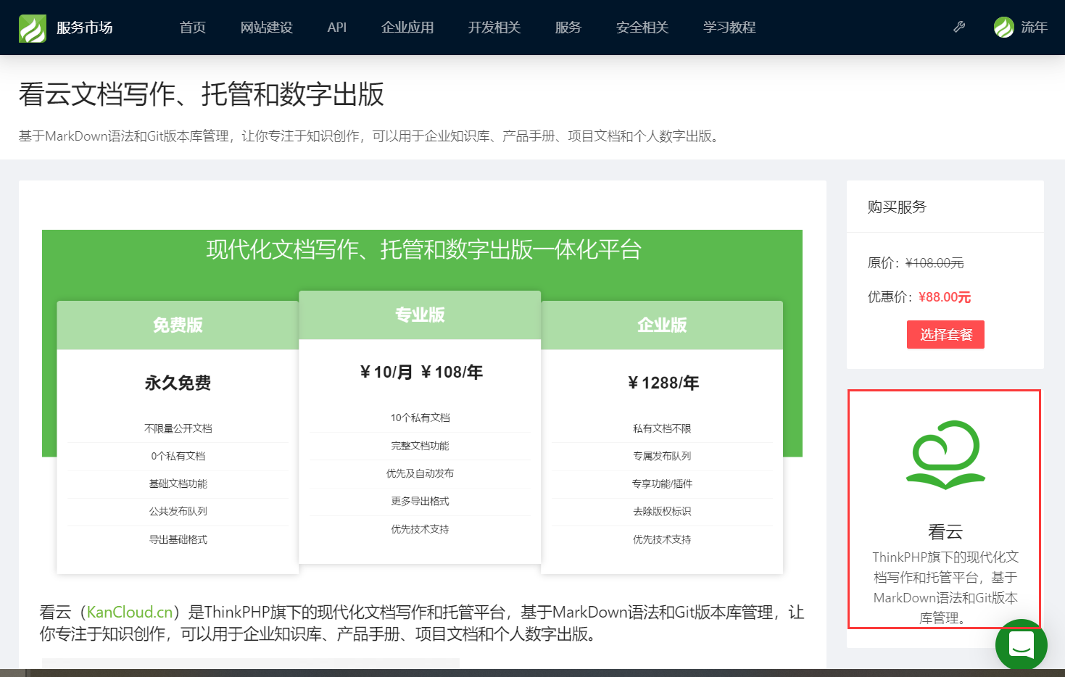Click 服务 in the top navigation
Viewport: 1065px width, 677px height.
(568, 28)
